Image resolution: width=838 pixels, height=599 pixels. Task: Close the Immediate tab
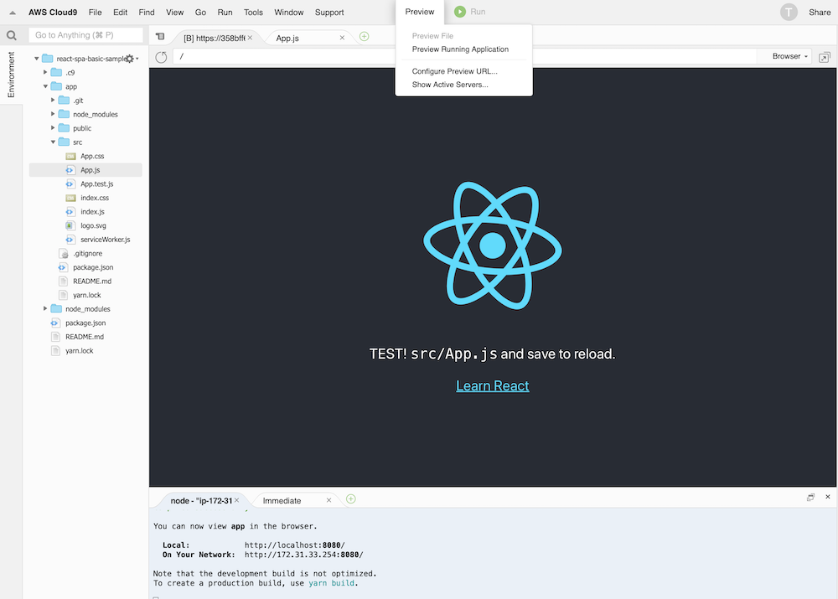328,501
